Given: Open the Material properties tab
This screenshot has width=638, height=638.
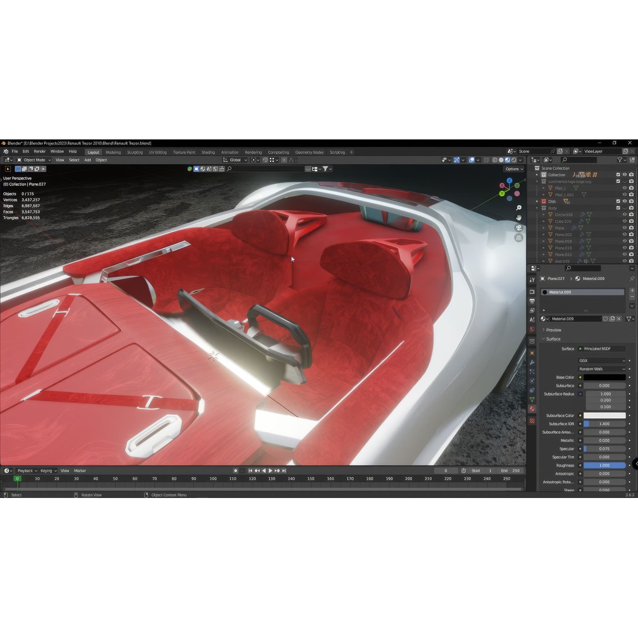Looking at the screenshot, I should 532,409.
